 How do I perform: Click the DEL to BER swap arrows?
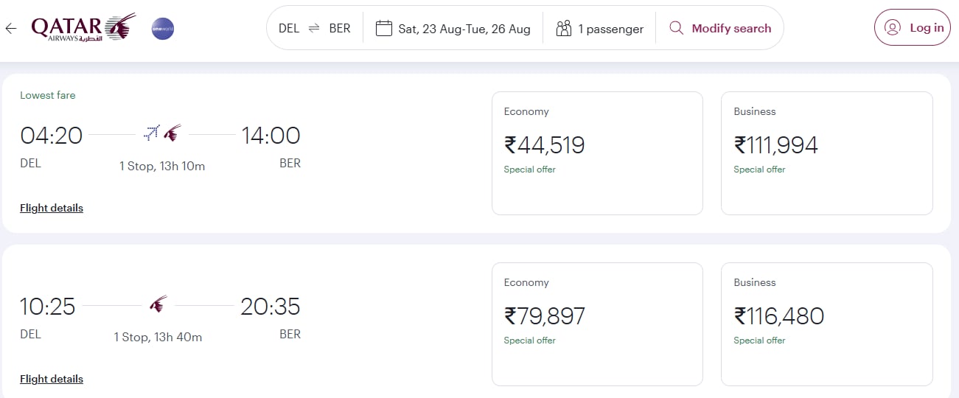click(314, 29)
